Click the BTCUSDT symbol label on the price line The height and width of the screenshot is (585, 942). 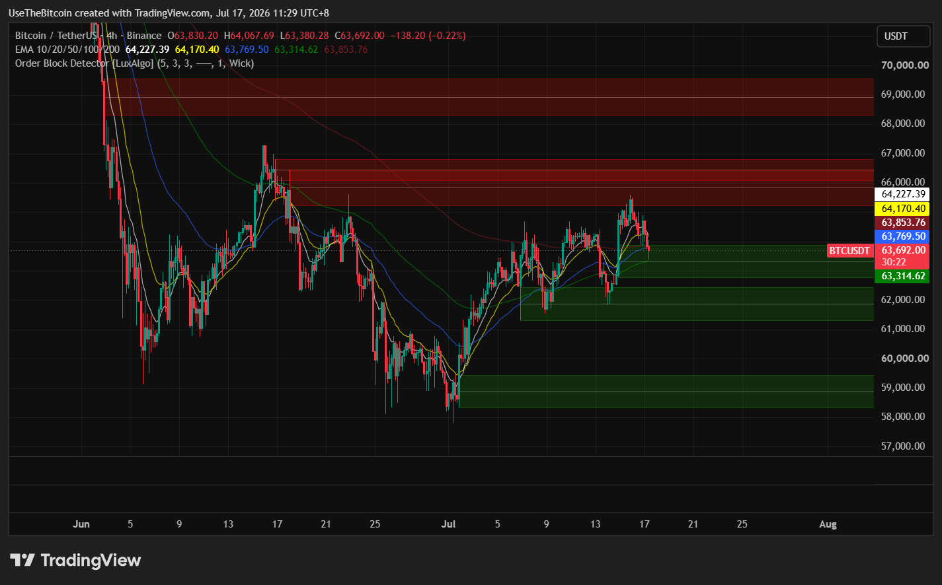(x=850, y=251)
